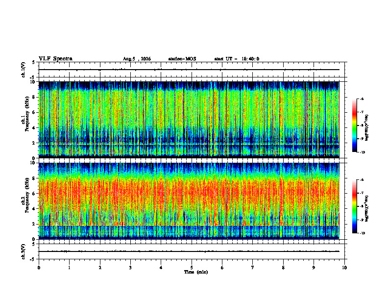Viewport: 388px width, 300px height.
Task: Click the ch.1 voltage waveform trace
Action: (x=189, y=70)
